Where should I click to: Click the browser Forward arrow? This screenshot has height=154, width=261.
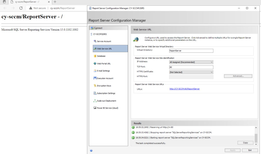coord(13,8)
